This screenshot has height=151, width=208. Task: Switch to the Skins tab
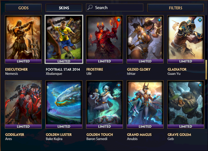point(64,8)
